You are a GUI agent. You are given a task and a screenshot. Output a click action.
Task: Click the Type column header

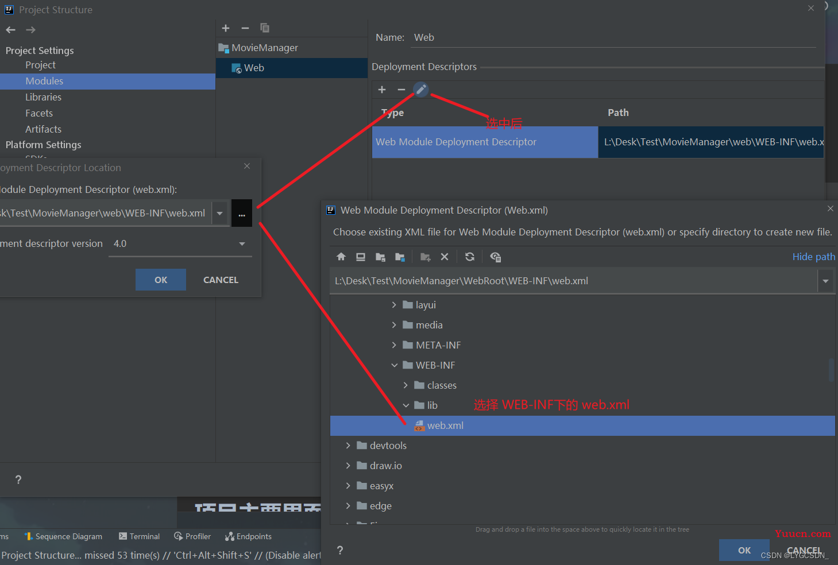(x=392, y=113)
